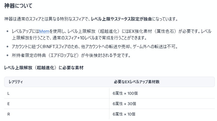Select the L rarity cell
Viewport: 217px width, 121px height.
pos(57,93)
